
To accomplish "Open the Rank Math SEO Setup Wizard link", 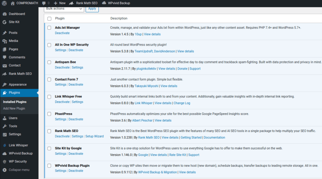I will click(x=94, y=136).
